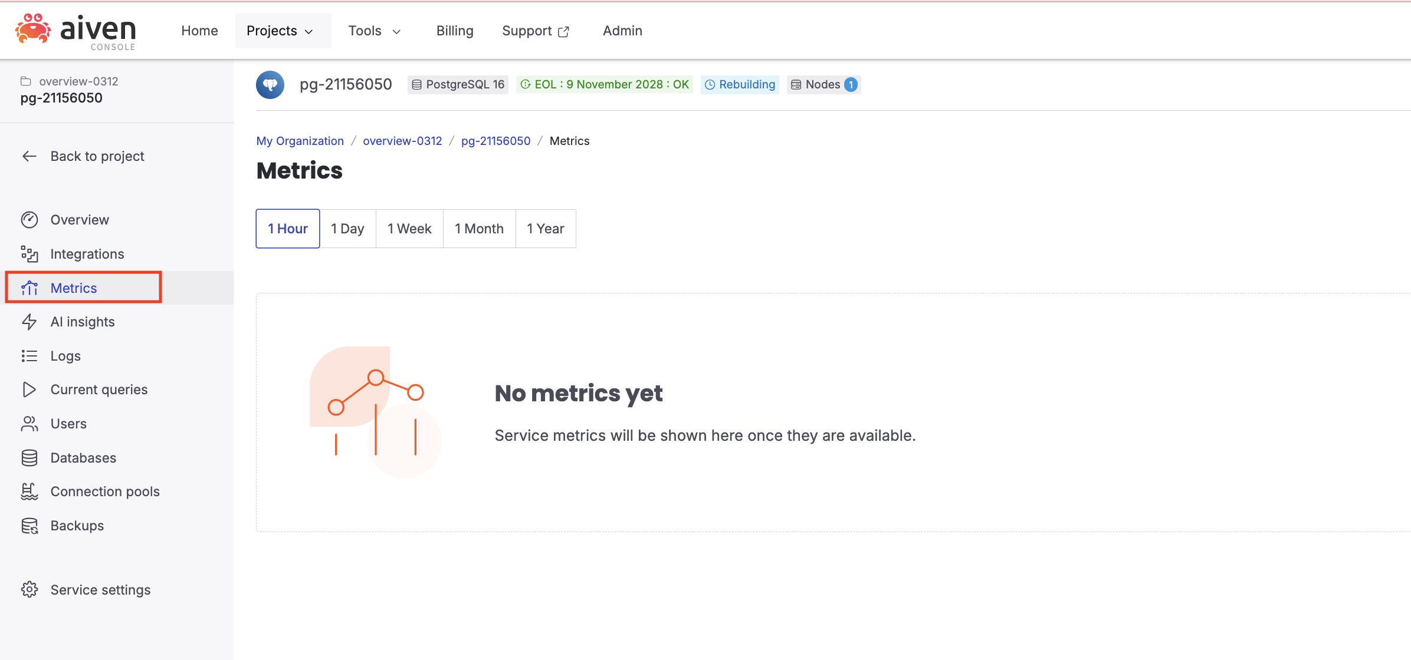1411x660 pixels.
Task: Switch to the 1 Week time range
Action: click(409, 229)
